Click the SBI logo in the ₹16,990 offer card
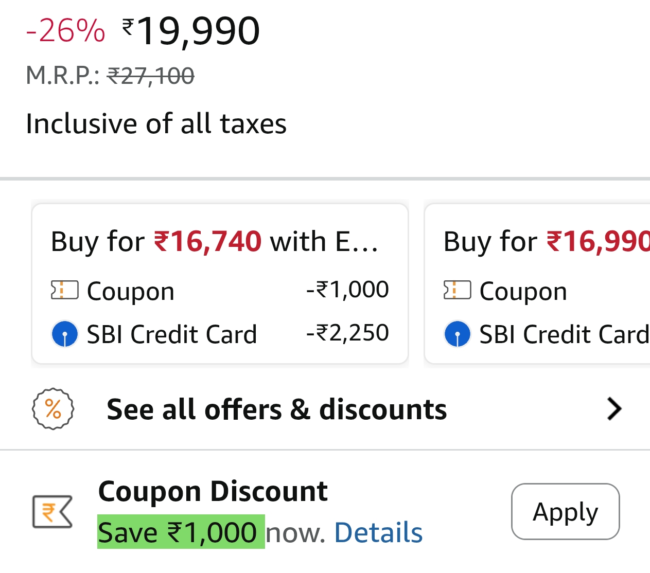This screenshot has height=573, width=650. pyautogui.click(x=457, y=334)
